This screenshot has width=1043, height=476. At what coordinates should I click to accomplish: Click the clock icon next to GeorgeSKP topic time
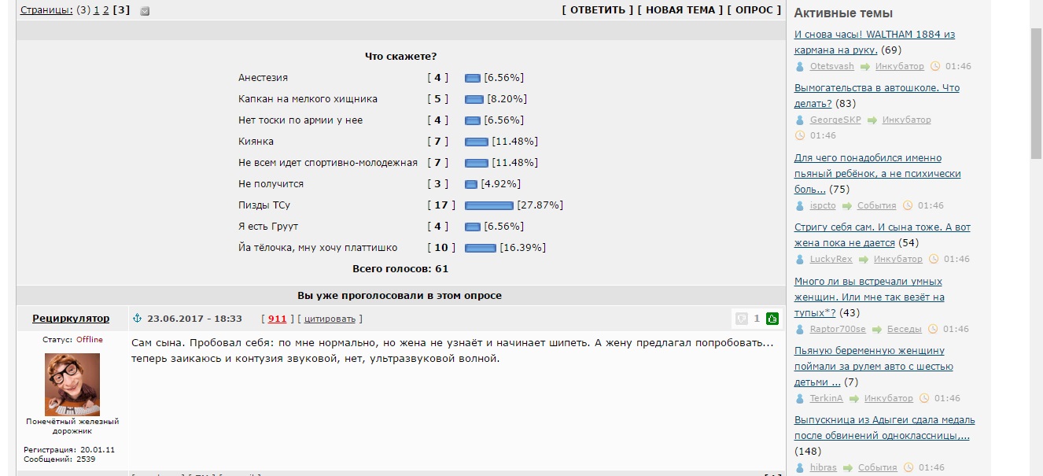[800, 136]
